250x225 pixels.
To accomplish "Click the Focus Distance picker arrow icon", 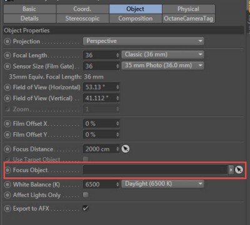I will (126, 149).
